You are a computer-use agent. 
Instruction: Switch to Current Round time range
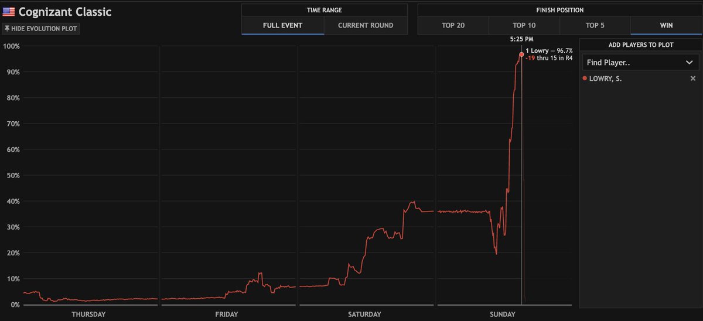click(x=366, y=25)
